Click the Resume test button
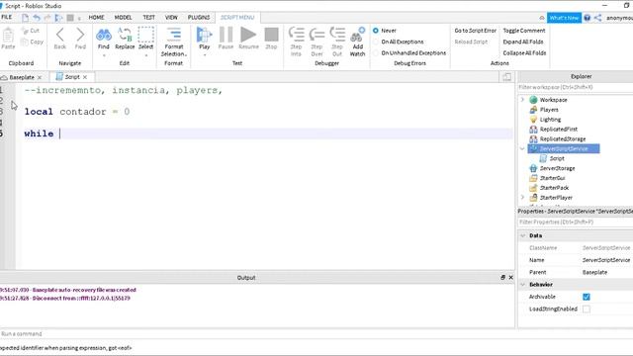 tap(248, 35)
